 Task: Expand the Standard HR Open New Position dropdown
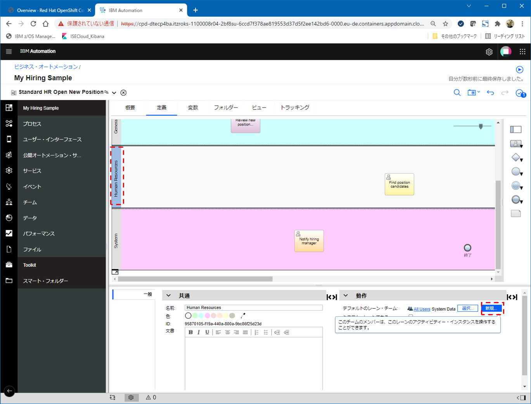tap(114, 93)
